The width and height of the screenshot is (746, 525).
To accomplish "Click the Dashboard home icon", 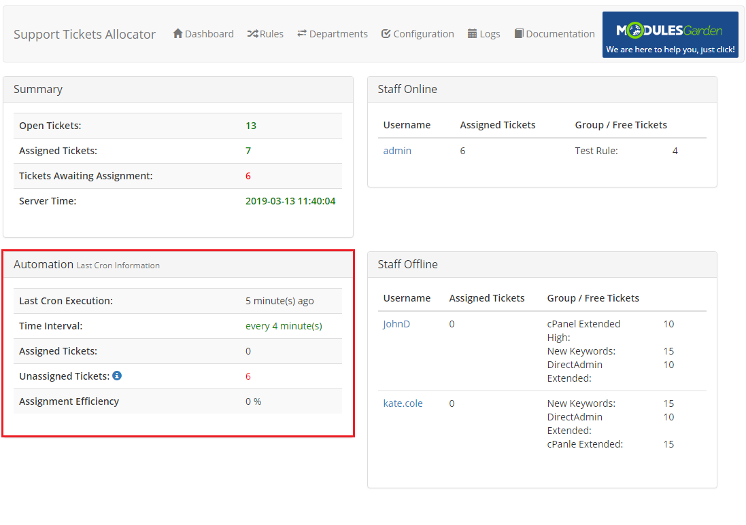I will click(178, 34).
